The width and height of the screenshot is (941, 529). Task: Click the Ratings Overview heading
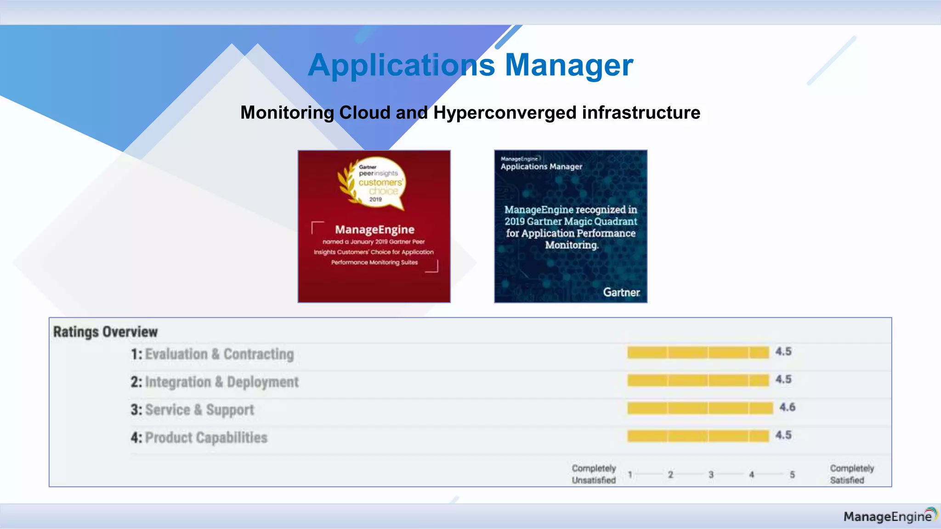pyautogui.click(x=105, y=332)
